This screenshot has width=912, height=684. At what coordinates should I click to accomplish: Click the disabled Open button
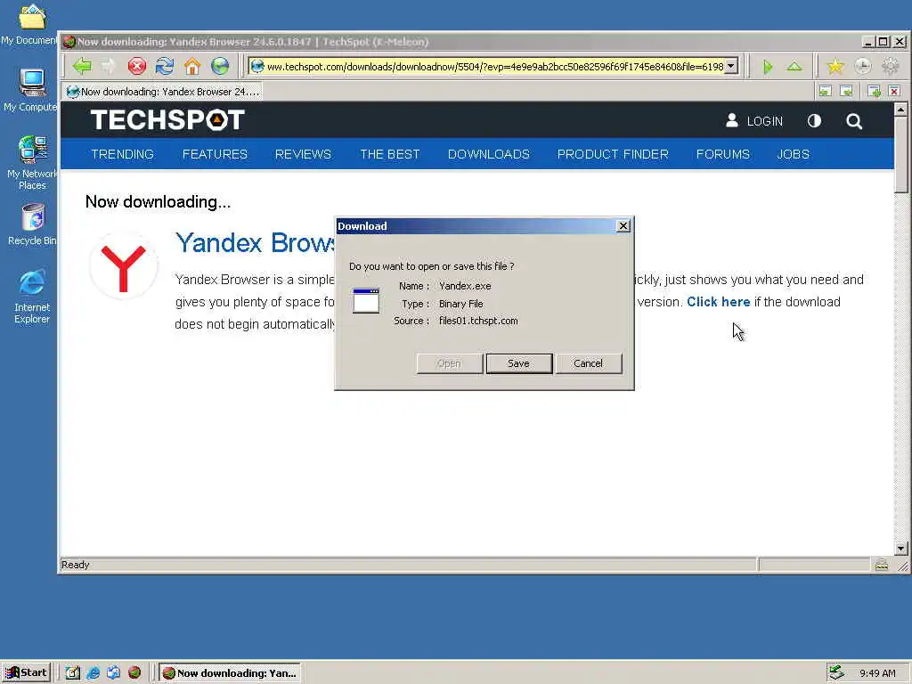(x=449, y=363)
